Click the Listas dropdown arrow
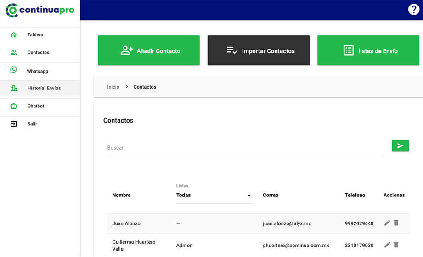 [249, 195]
